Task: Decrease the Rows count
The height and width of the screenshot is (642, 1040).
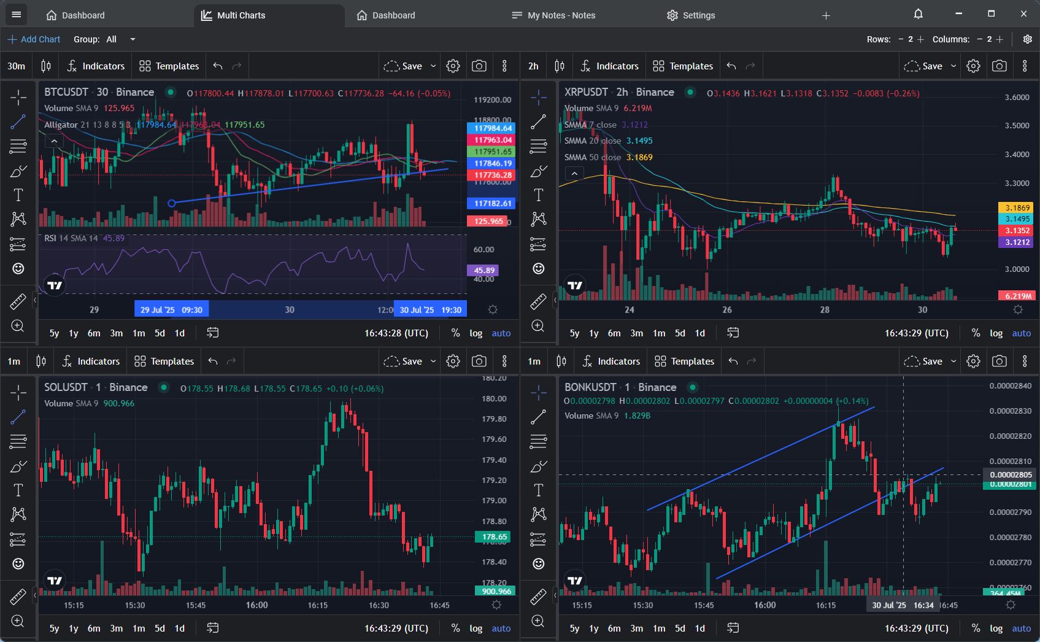Action: click(x=901, y=39)
